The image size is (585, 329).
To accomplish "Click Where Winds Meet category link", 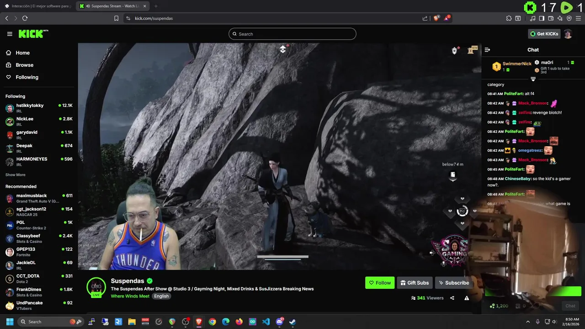I will tap(130, 296).
